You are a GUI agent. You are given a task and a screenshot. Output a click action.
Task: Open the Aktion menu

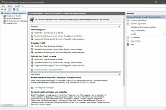[10, 6]
